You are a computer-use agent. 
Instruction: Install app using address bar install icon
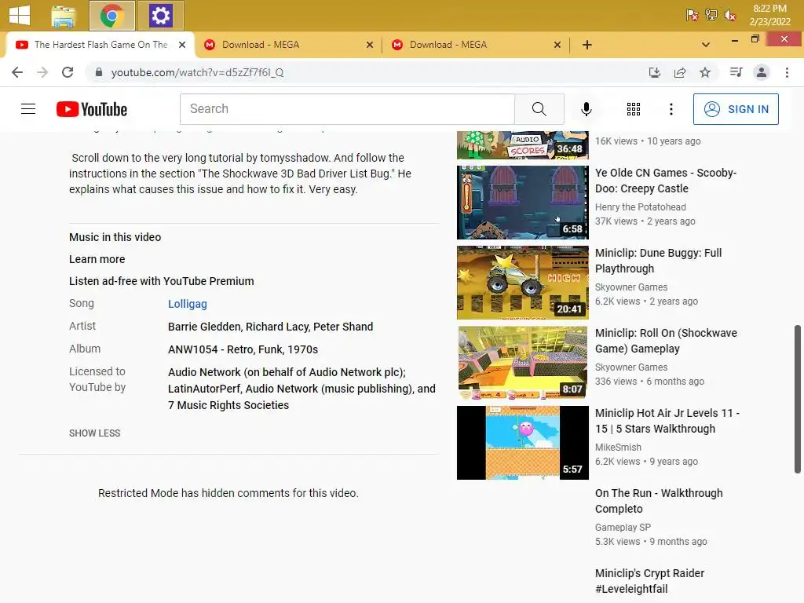(655, 72)
